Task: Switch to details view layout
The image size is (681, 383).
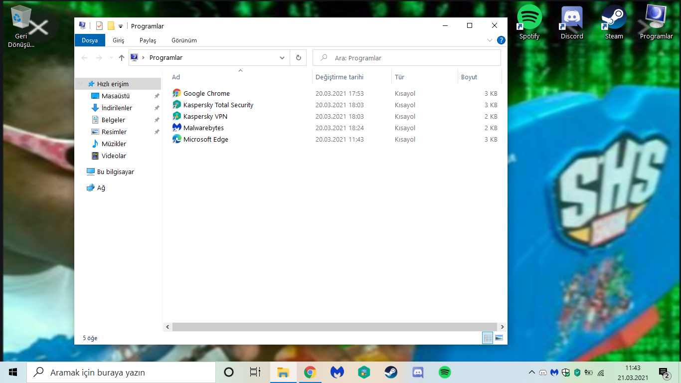Action: tap(488, 338)
